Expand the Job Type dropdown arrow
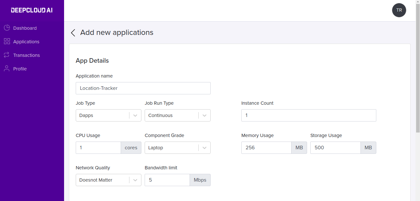 [135, 115]
